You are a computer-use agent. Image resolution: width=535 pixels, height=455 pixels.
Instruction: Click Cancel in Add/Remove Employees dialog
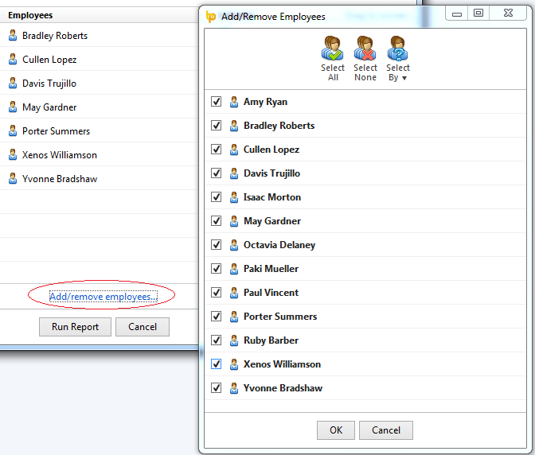click(x=386, y=430)
